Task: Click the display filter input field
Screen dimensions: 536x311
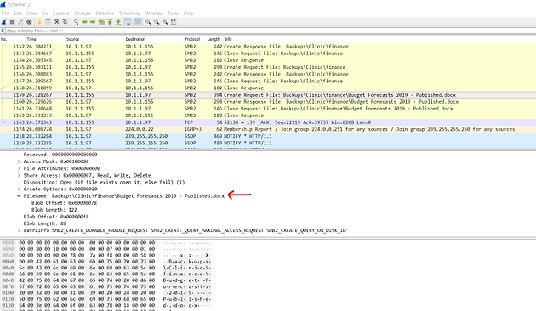Action: (270, 31)
